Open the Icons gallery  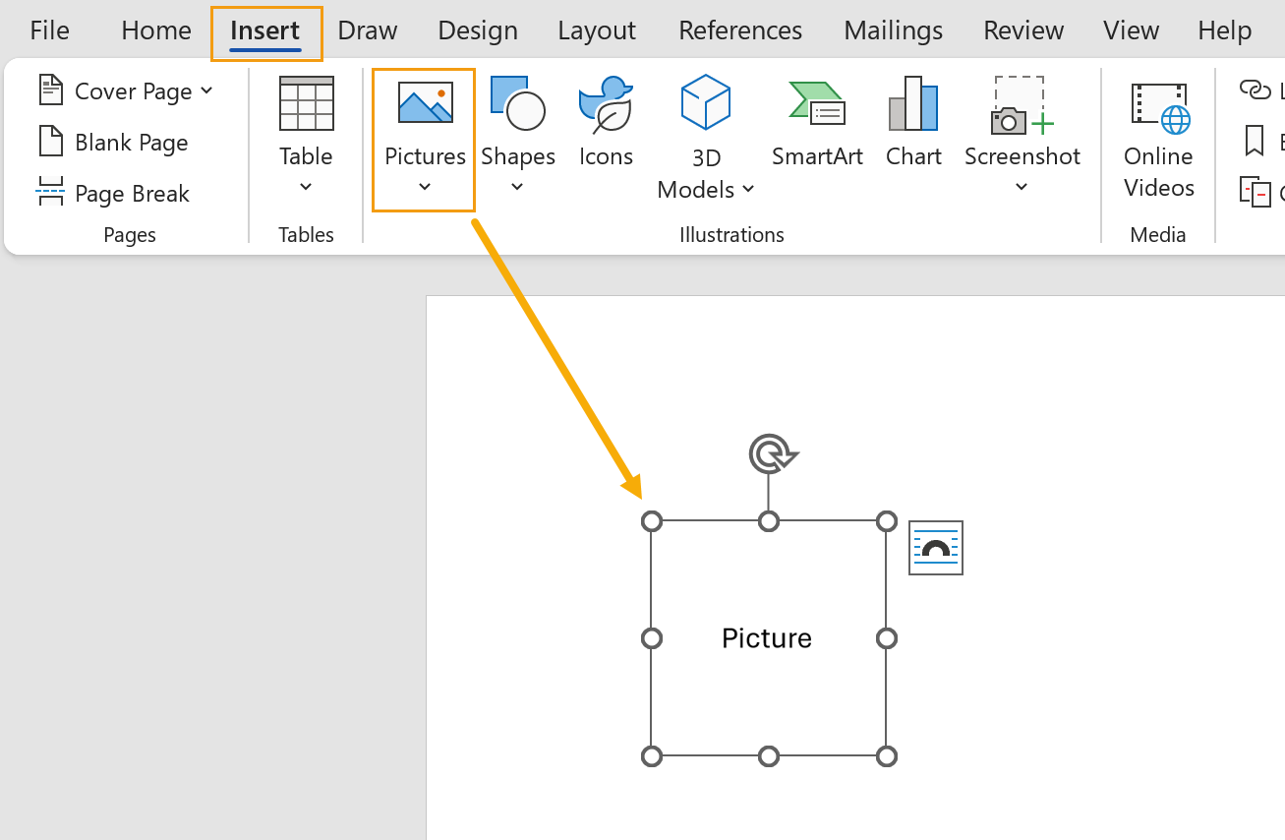[x=606, y=123]
